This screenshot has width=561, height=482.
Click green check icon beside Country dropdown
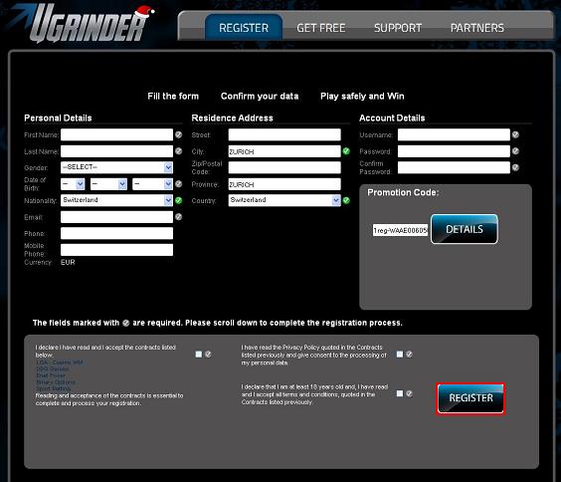click(346, 200)
